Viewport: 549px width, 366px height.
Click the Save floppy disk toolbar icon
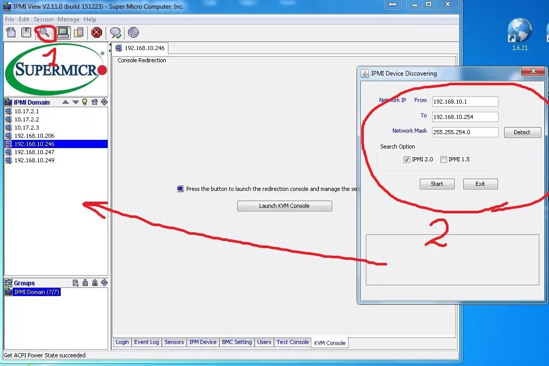[26, 33]
